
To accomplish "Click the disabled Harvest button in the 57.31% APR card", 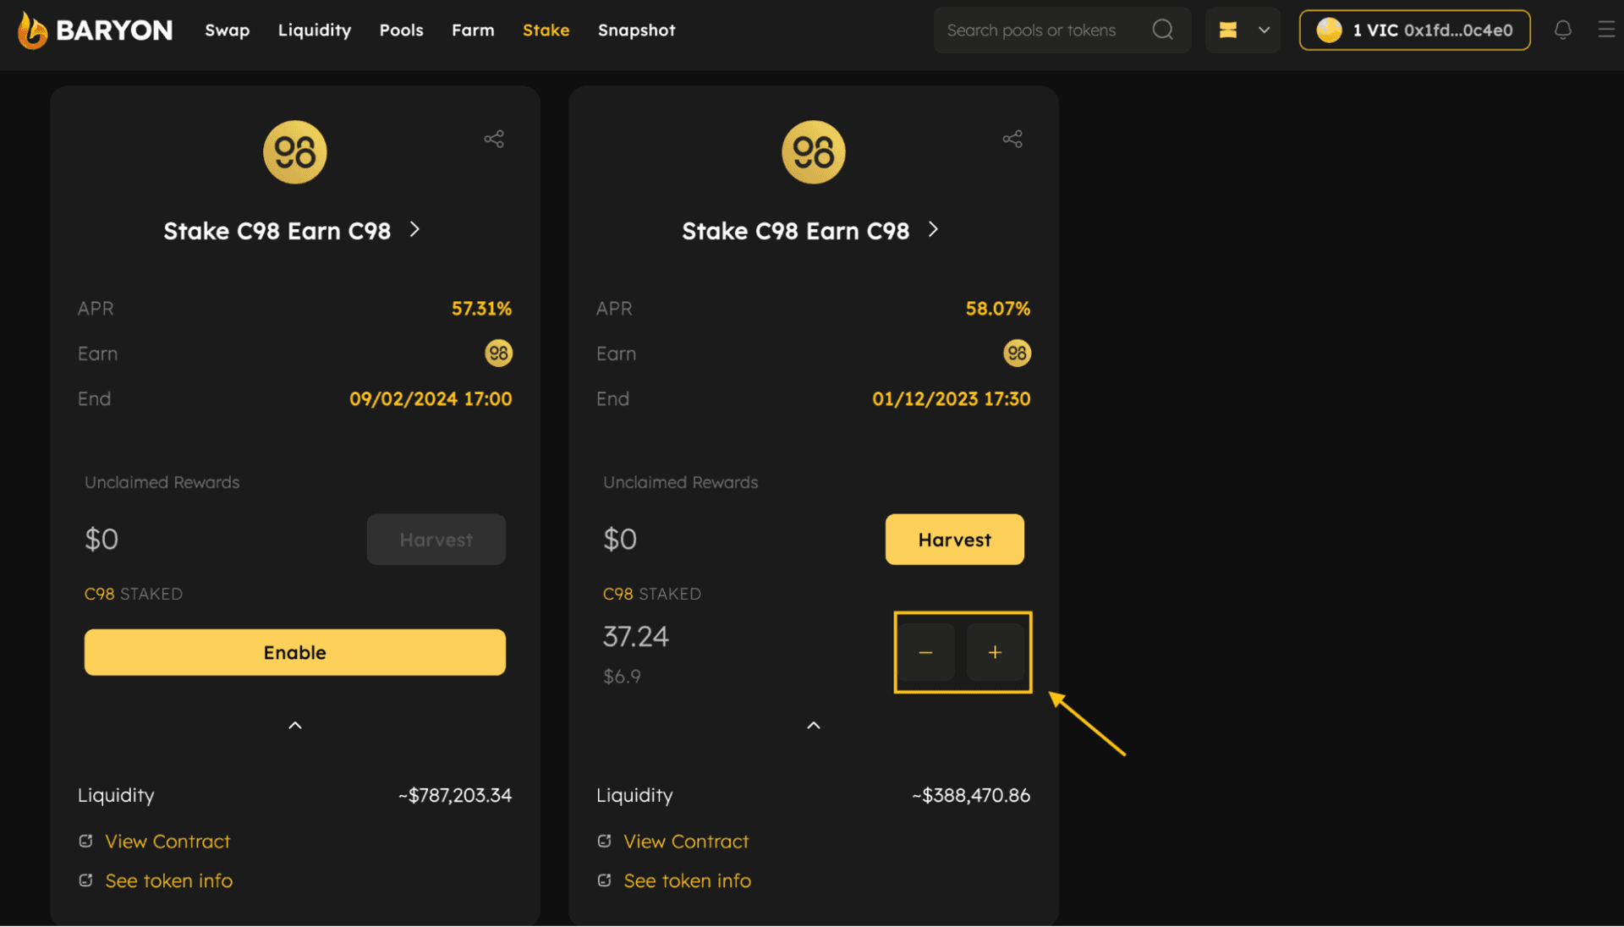I will click(436, 540).
